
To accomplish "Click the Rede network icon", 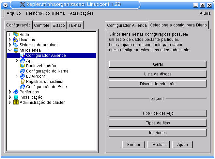I will click(x=16, y=34).
